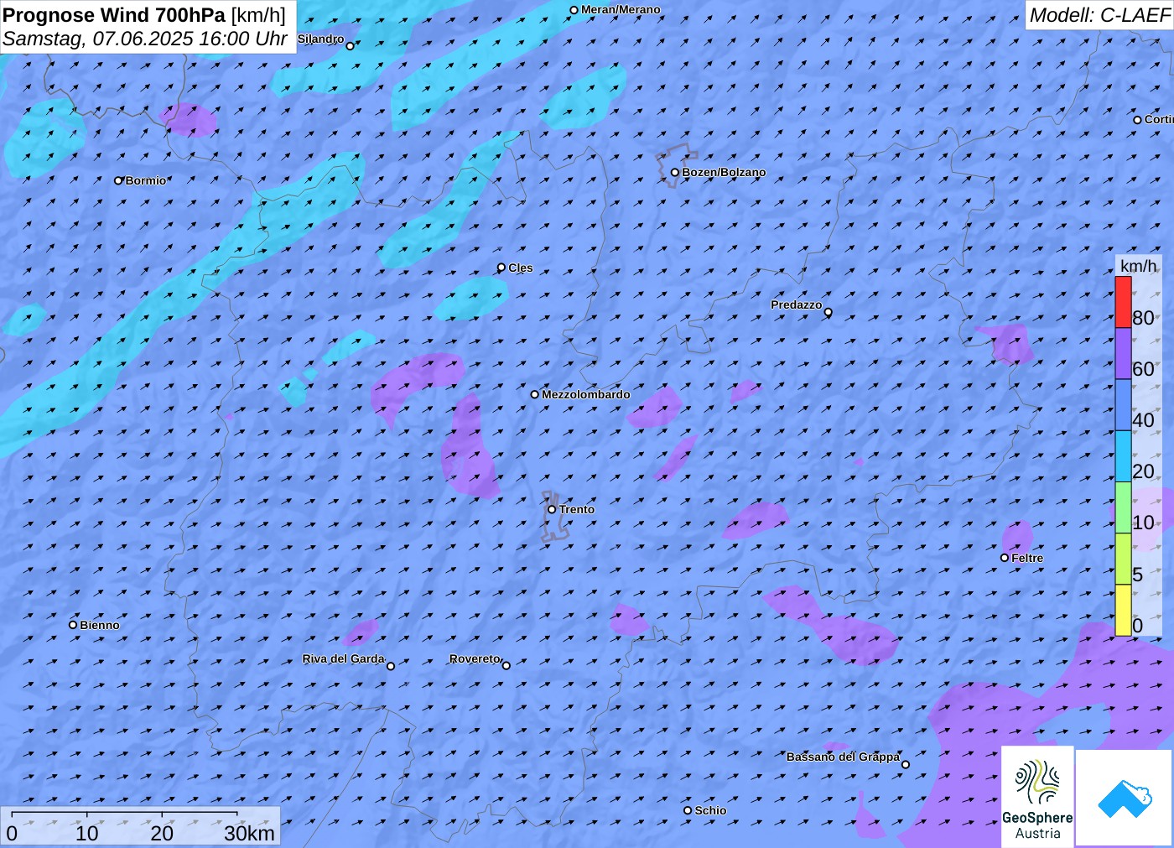The height and width of the screenshot is (848, 1174).
Task: Click the Bormio city marker
Action: click(x=119, y=180)
